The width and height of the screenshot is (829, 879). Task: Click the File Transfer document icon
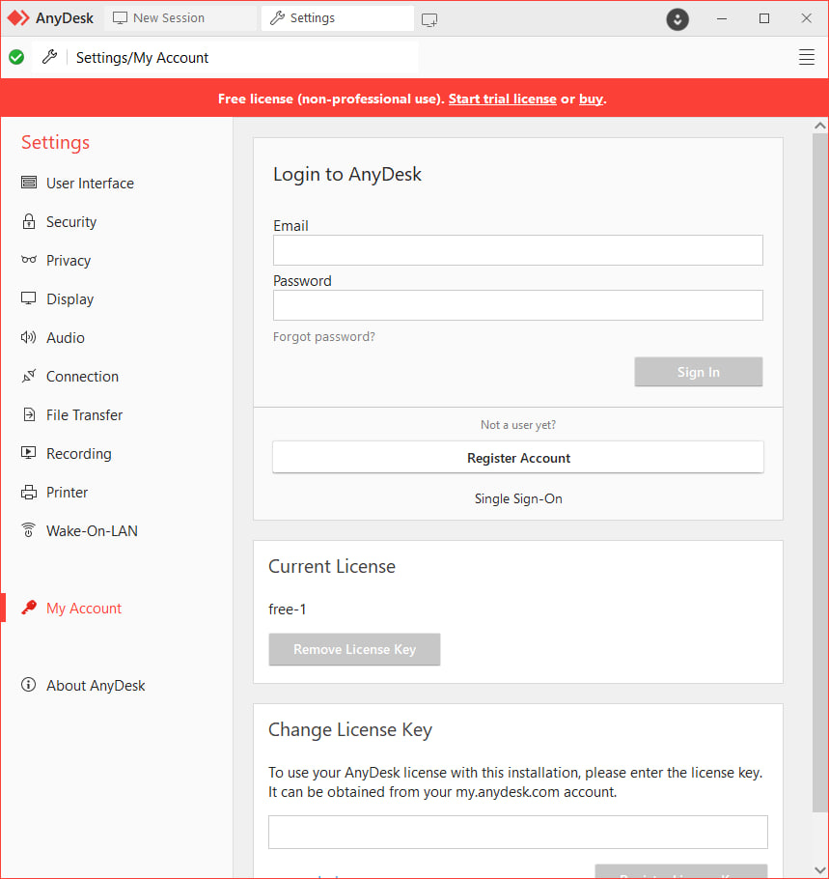pyautogui.click(x=29, y=414)
